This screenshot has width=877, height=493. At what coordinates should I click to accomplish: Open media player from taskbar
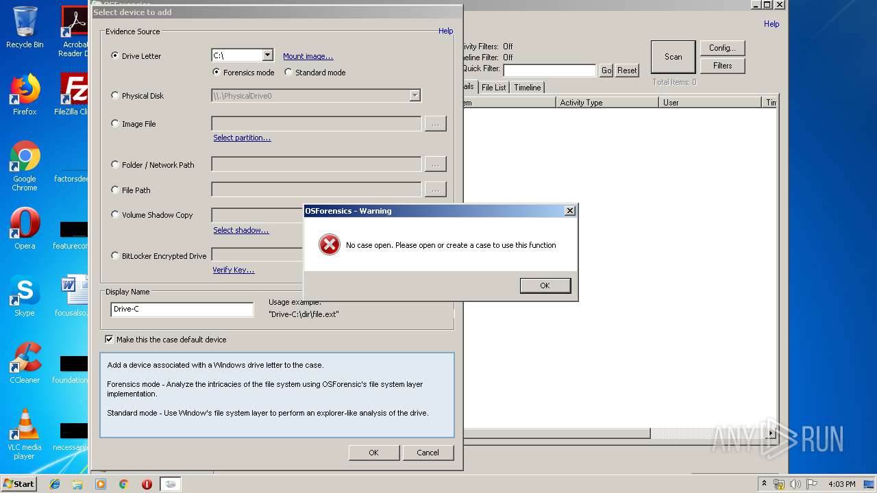pyautogui.click(x=101, y=484)
